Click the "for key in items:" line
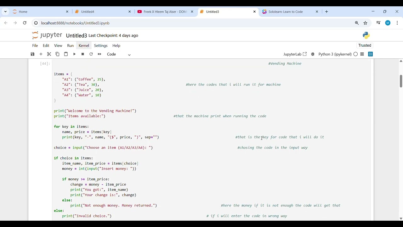The image size is (403, 227). point(71,127)
